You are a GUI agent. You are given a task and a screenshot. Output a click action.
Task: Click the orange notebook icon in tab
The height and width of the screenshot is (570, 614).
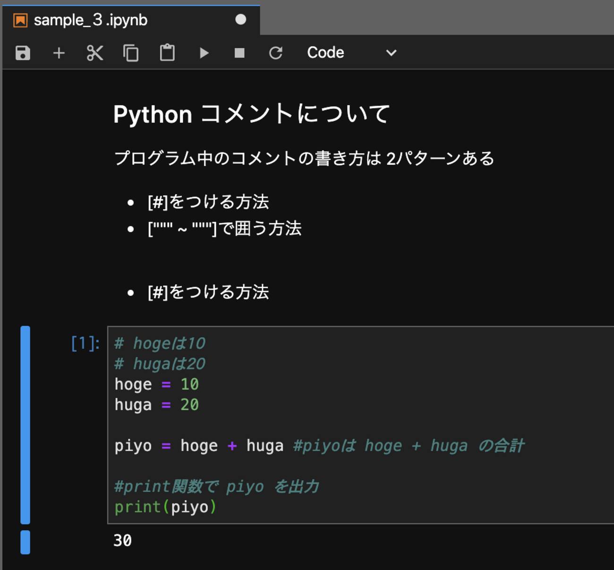(x=20, y=20)
